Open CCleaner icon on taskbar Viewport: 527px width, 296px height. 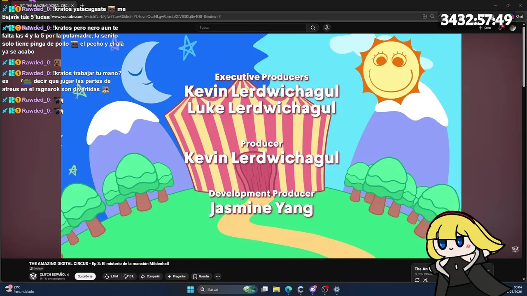coord(301,289)
